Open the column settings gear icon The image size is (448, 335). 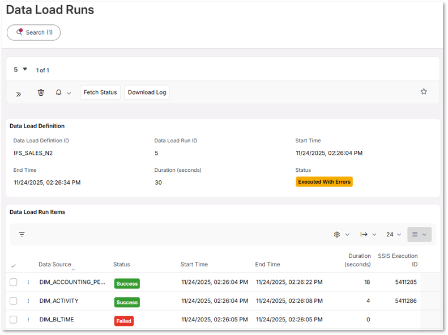(x=337, y=234)
